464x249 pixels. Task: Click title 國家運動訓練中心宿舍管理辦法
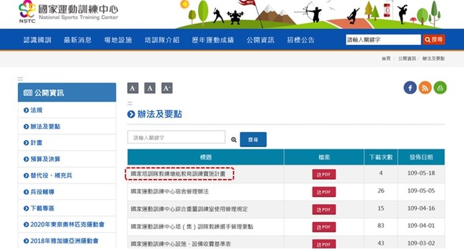tap(170, 192)
